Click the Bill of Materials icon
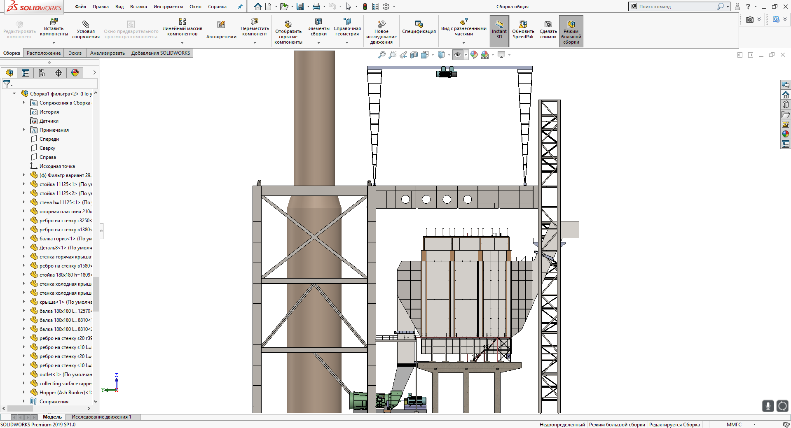Screen dimensions: 791x428 pyautogui.click(x=419, y=24)
